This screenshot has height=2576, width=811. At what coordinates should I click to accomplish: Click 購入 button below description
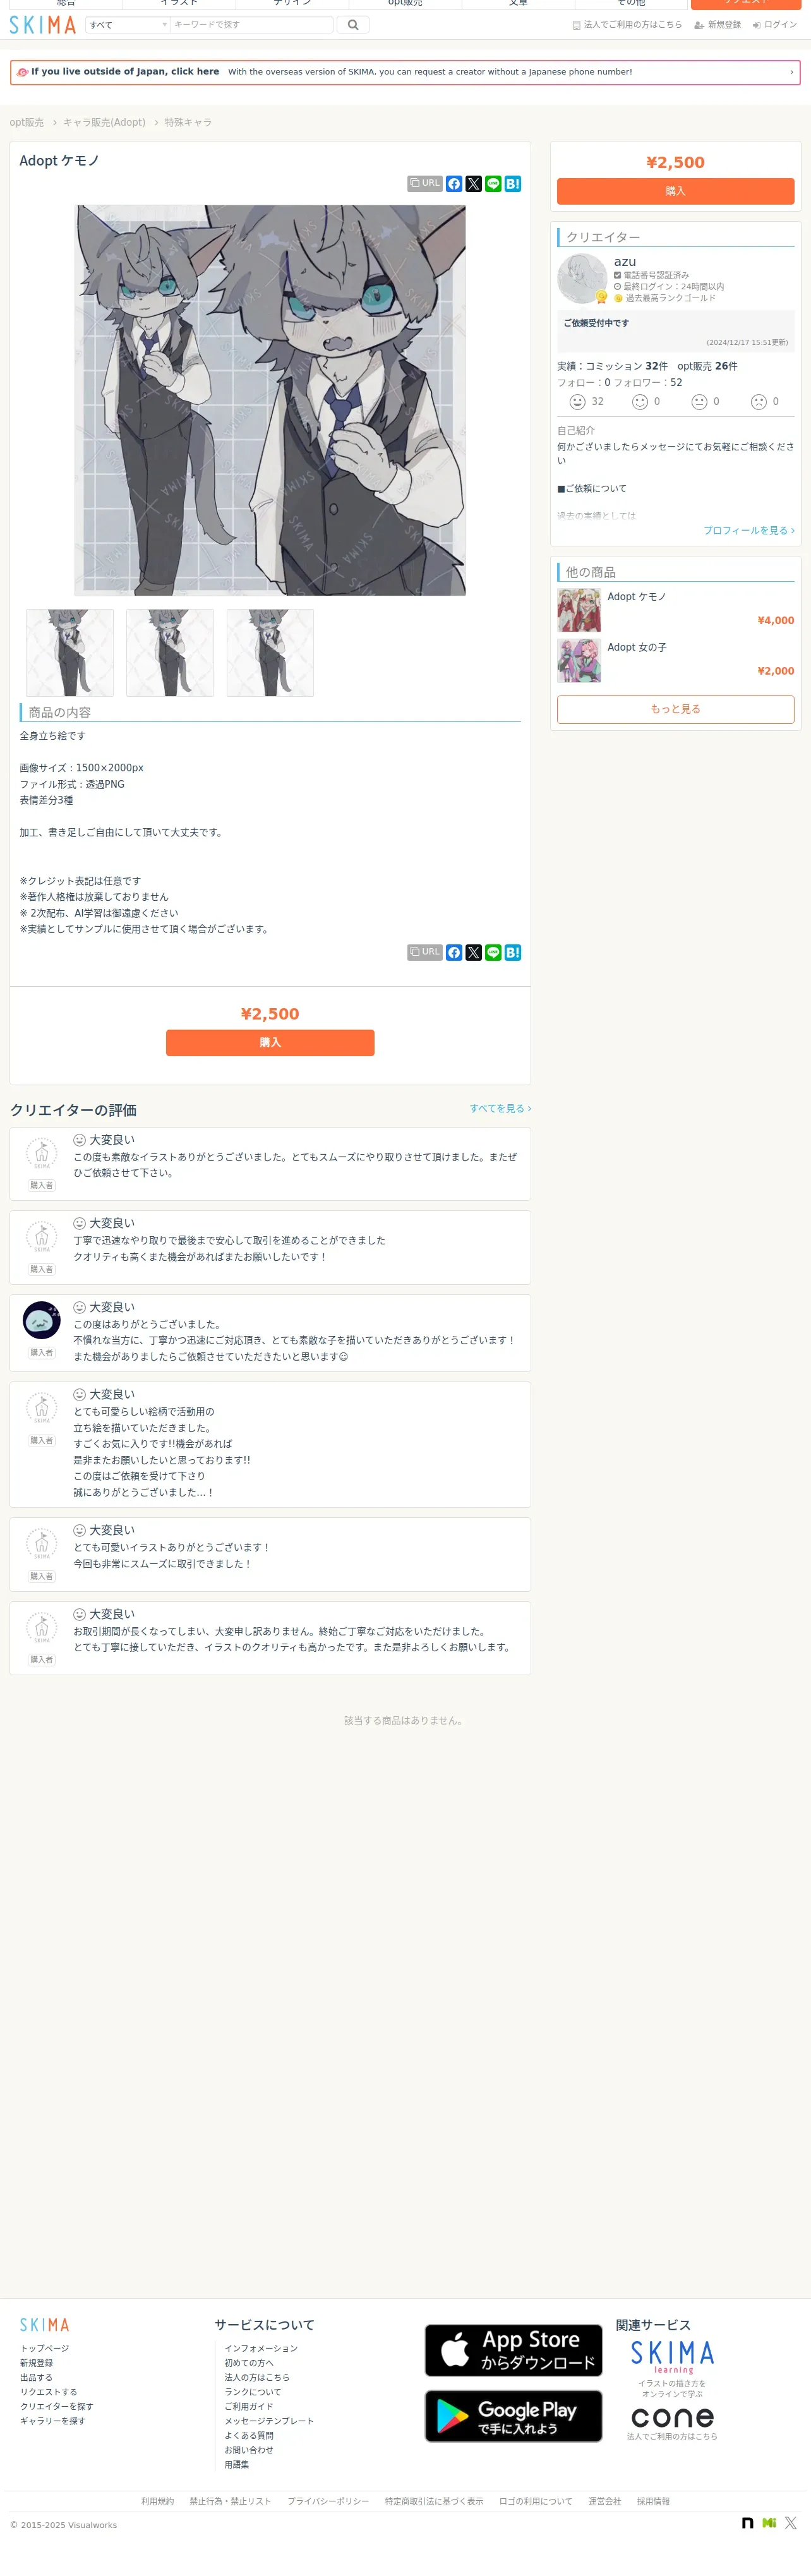[x=270, y=1043]
